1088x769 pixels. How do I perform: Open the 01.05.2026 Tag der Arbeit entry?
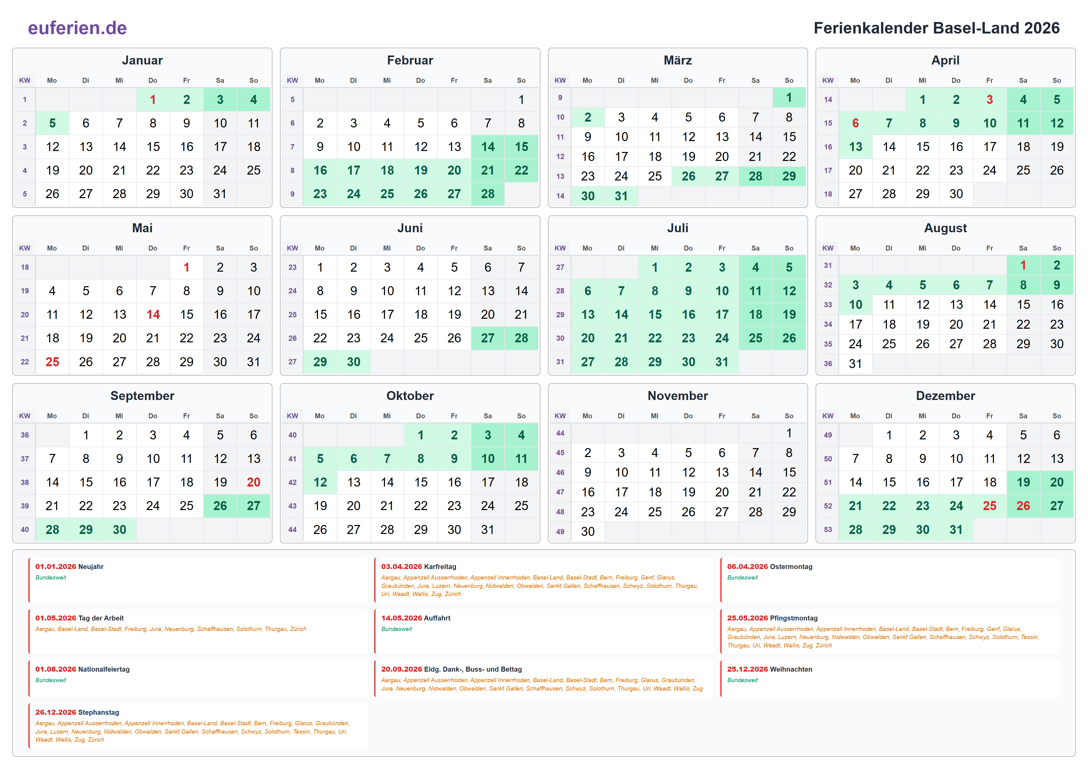198,632
